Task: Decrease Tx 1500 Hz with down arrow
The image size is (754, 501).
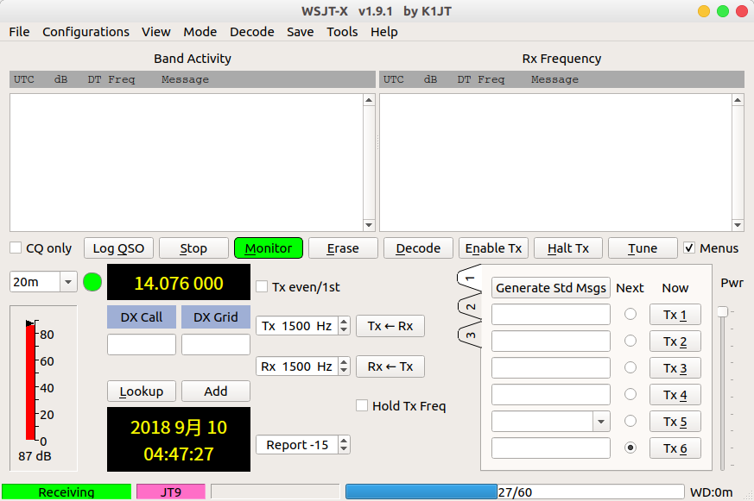Action: pos(344,330)
